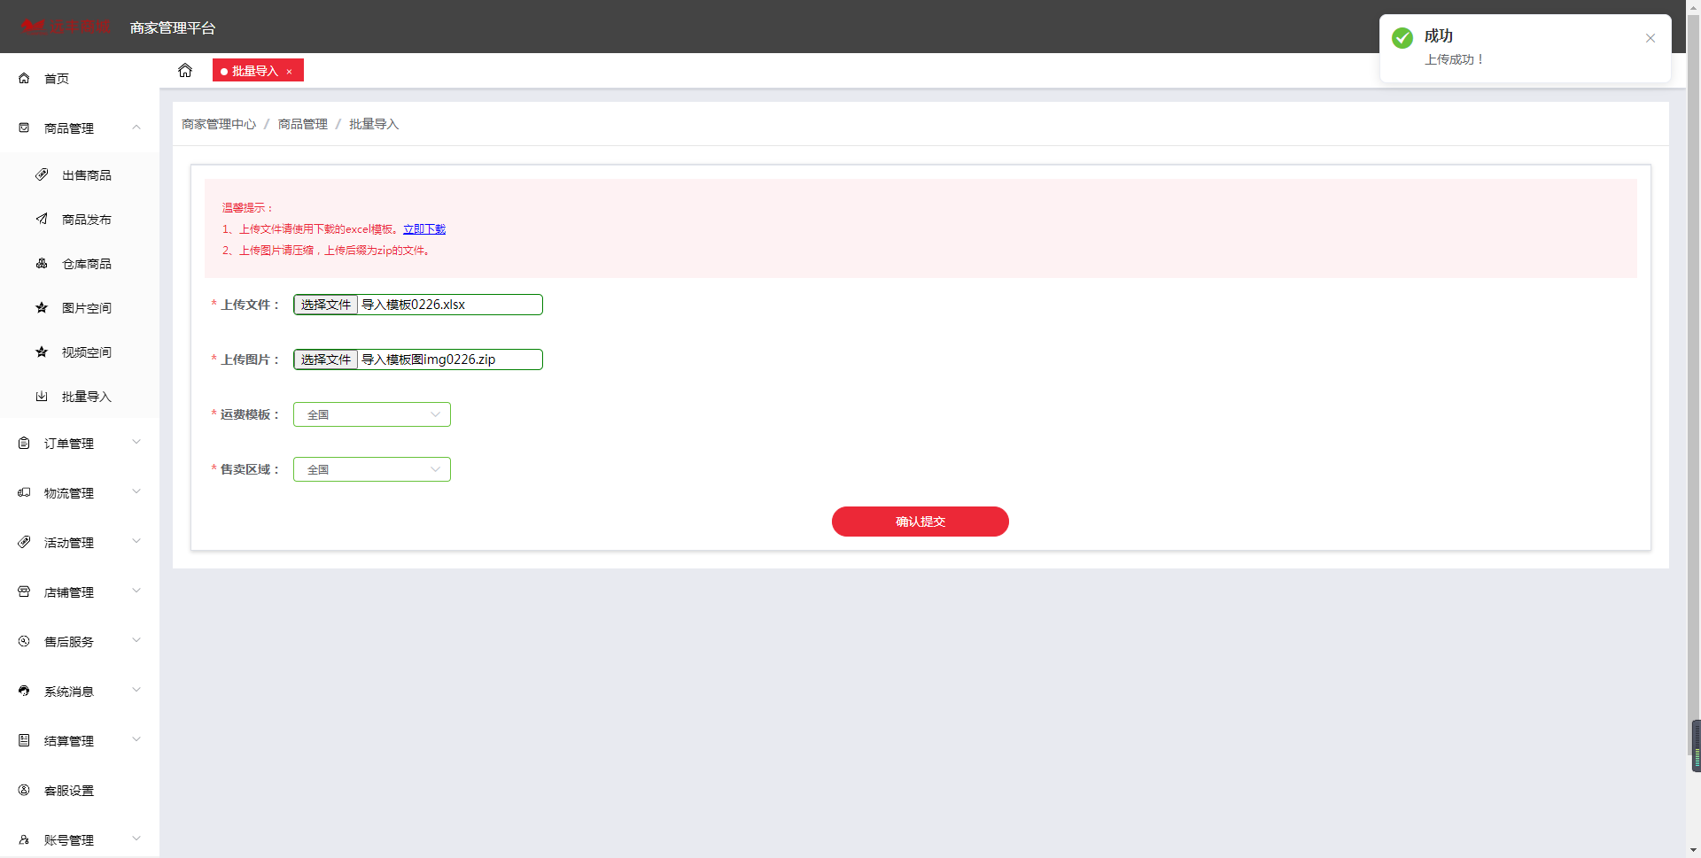Open 客服设置 in the sidebar
The height and width of the screenshot is (858, 1701).
click(80, 790)
